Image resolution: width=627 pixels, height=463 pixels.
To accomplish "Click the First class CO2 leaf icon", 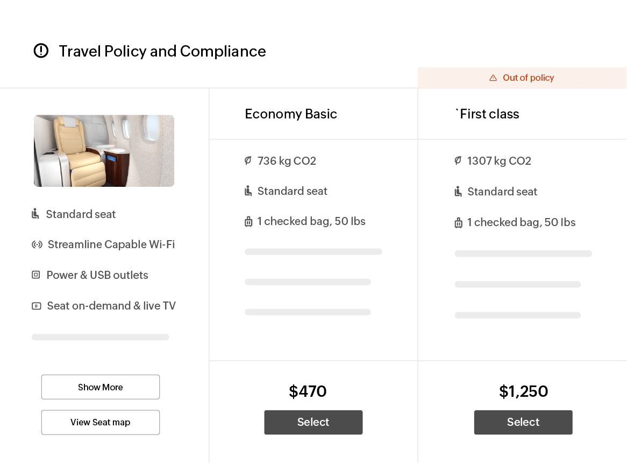I will [x=458, y=160].
